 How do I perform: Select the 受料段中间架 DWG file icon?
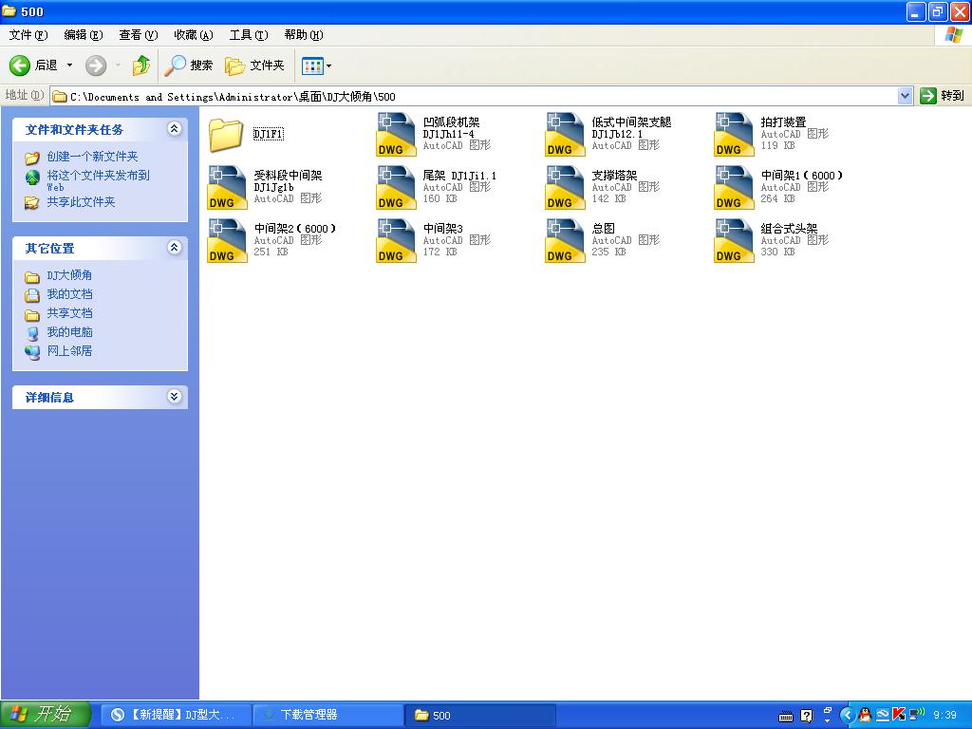[x=227, y=187]
